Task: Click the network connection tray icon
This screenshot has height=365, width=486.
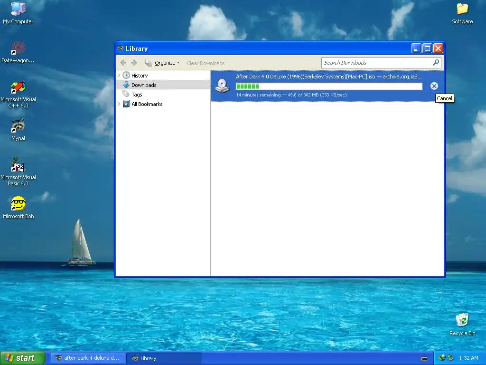Action: pyautogui.click(x=442, y=357)
